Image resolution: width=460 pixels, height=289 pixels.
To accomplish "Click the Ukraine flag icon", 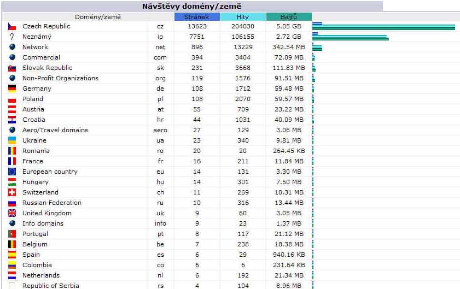I will (x=12, y=140).
